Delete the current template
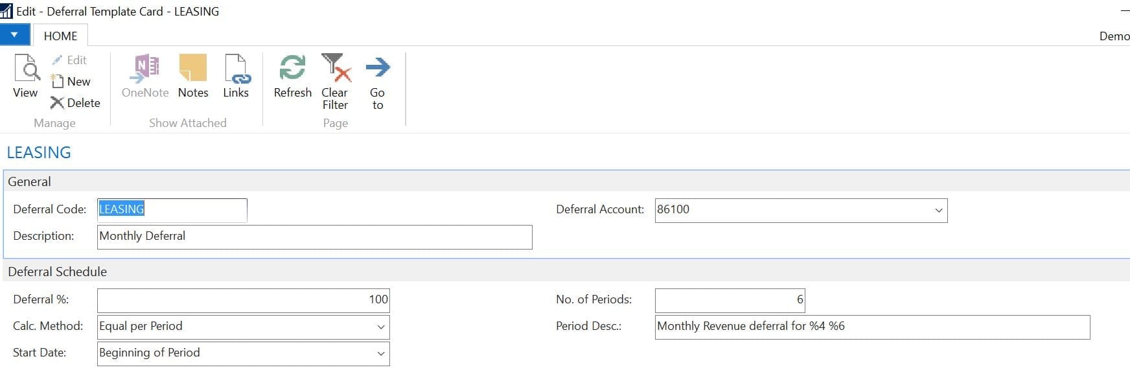 point(76,103)
